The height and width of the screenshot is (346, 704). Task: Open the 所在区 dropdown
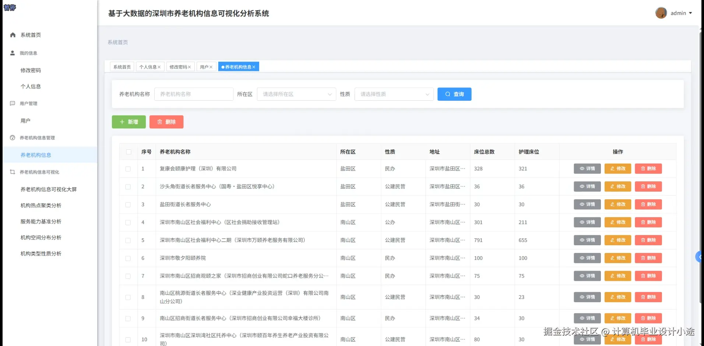pos(296,94)
